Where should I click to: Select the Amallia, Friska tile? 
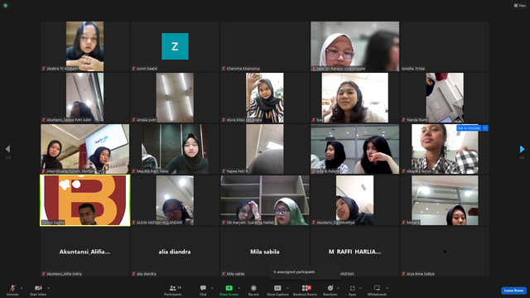[x=445, y=46]
